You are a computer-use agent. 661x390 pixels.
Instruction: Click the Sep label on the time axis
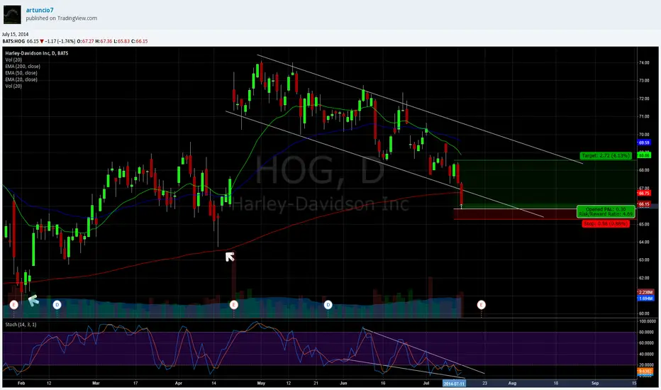595,383
